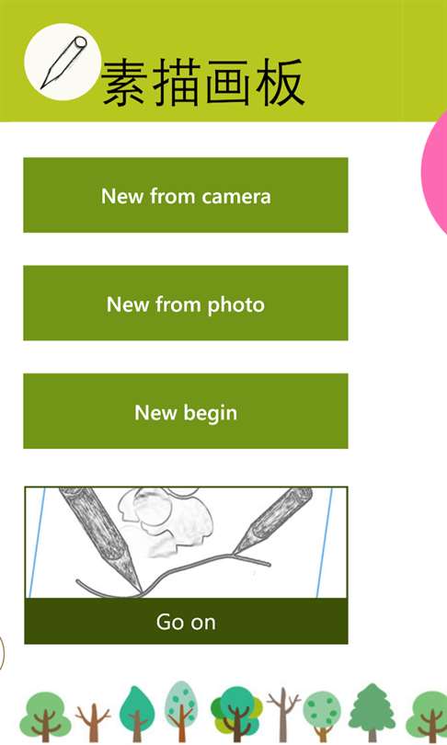Click the bushy multi-shade green tree
Viewport: 447px width, 745px height.
[236, 714]
